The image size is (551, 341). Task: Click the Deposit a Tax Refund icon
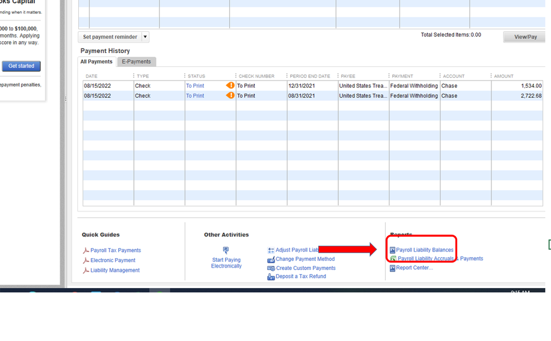coord(271,277)
